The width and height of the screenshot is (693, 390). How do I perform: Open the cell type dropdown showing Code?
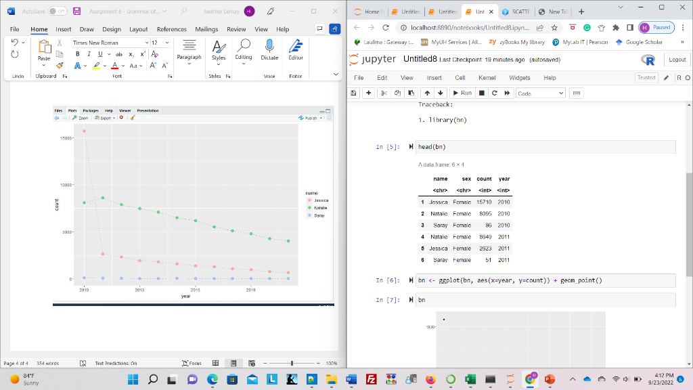tap(540, 93)
